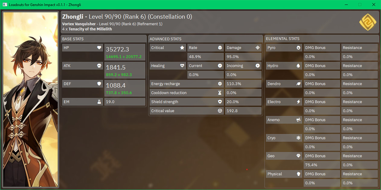
Task: Click the Physical DMG Bonus label
Action: pos(322,174)
